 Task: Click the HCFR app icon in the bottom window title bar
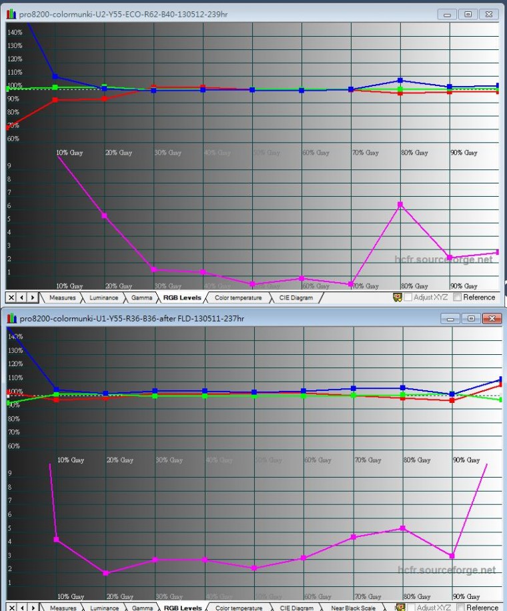[x=12, y=318]
